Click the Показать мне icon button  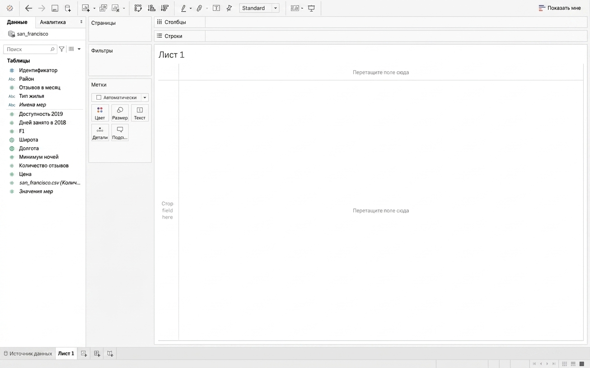[x=559, y=8]
